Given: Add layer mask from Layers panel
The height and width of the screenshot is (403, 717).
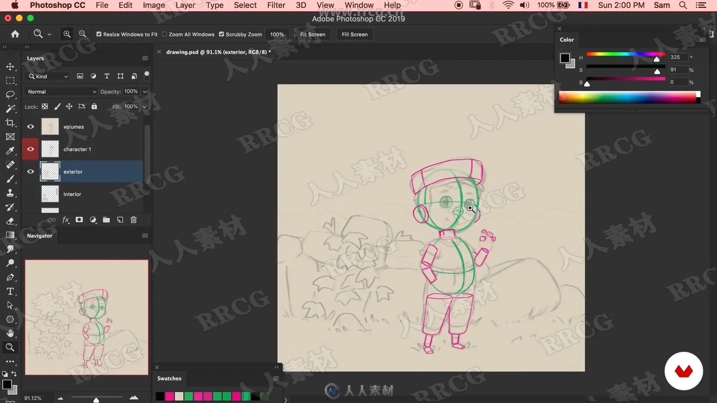Looking at the screenshot, I should click(x=79, y=220).
